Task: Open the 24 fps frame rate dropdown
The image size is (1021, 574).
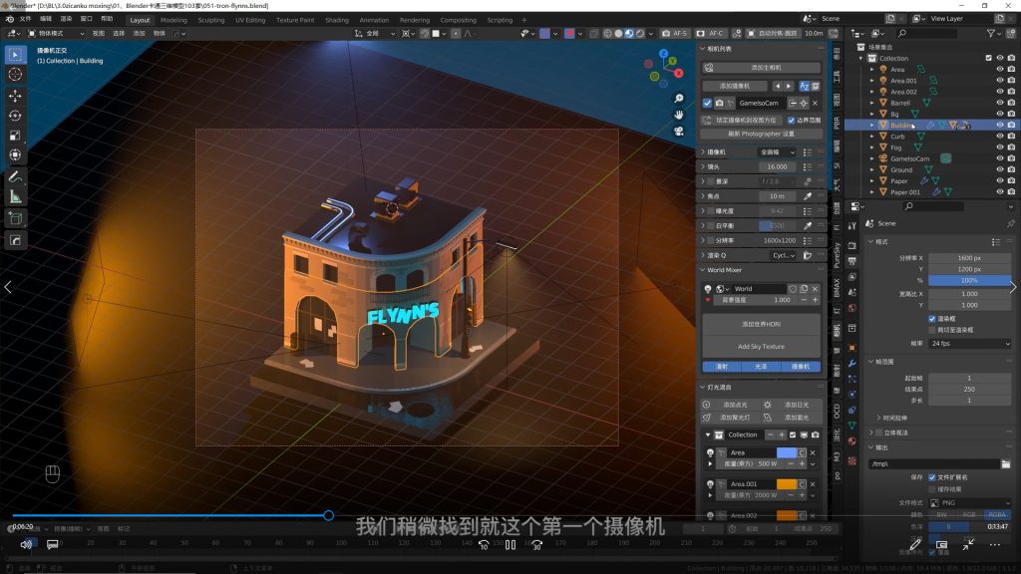Action: (x=968, y=343)
